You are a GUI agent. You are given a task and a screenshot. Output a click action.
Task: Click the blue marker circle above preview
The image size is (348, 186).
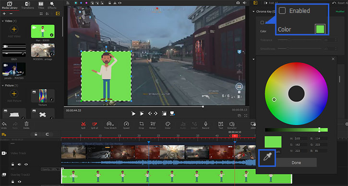(x=81, y=3)
